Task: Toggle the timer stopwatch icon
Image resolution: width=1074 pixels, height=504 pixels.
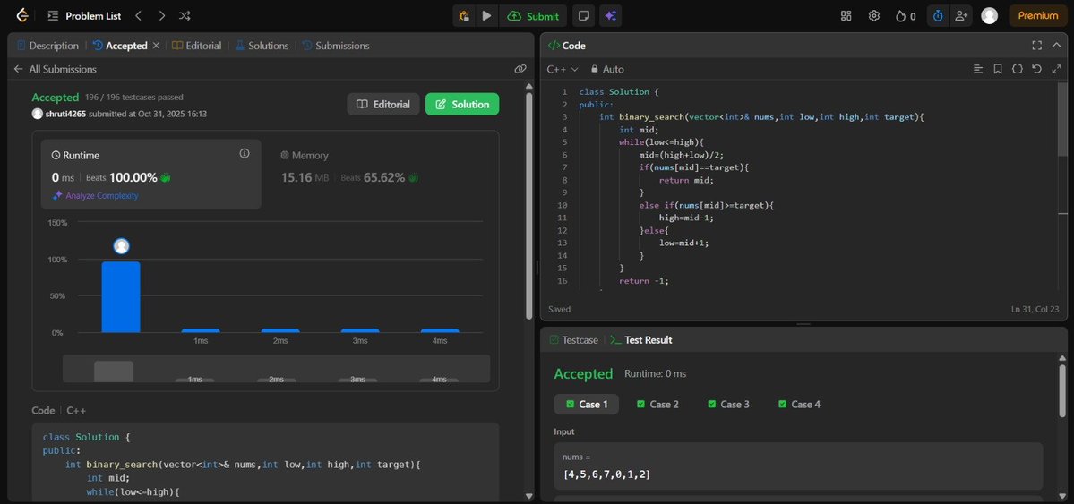Action: 939,16
